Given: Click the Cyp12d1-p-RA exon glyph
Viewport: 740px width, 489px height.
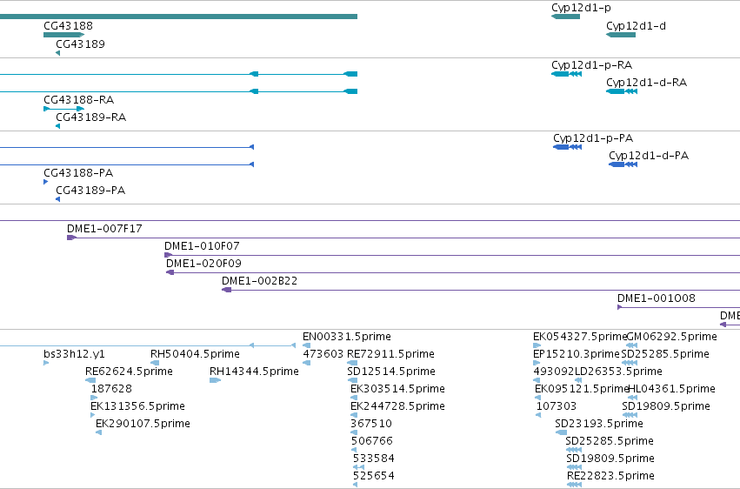Looking at the screenshot, I should click(x=560, y=74).
